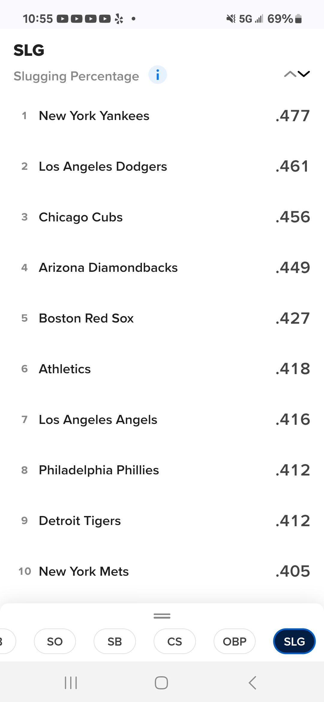This screenshot has width=324, height=702.
Task: Sort descending with the down chevron
Action: click(x=304, y=74)
